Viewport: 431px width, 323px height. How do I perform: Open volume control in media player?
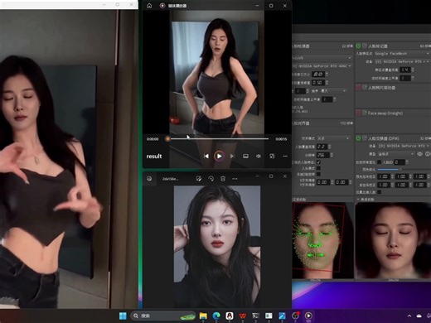pos(259,157)
